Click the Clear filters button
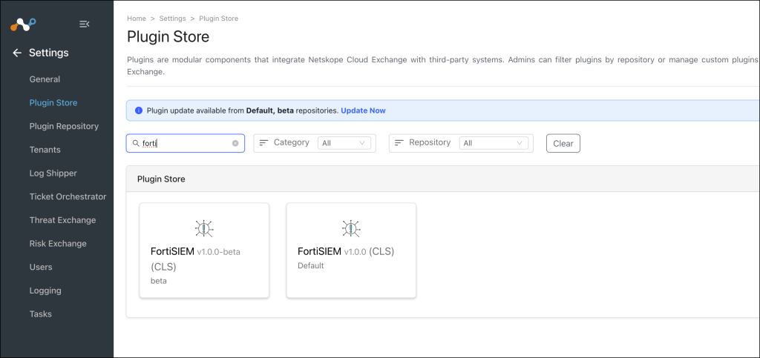The height and width of the screenshot is (358, 760). tap(563, 143)
